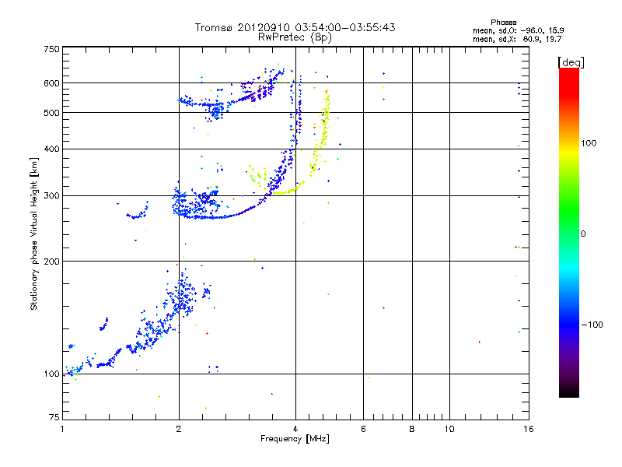622x467 pixels.
Task: Click colorbar tick label '100'
Action: click(589, 143)
